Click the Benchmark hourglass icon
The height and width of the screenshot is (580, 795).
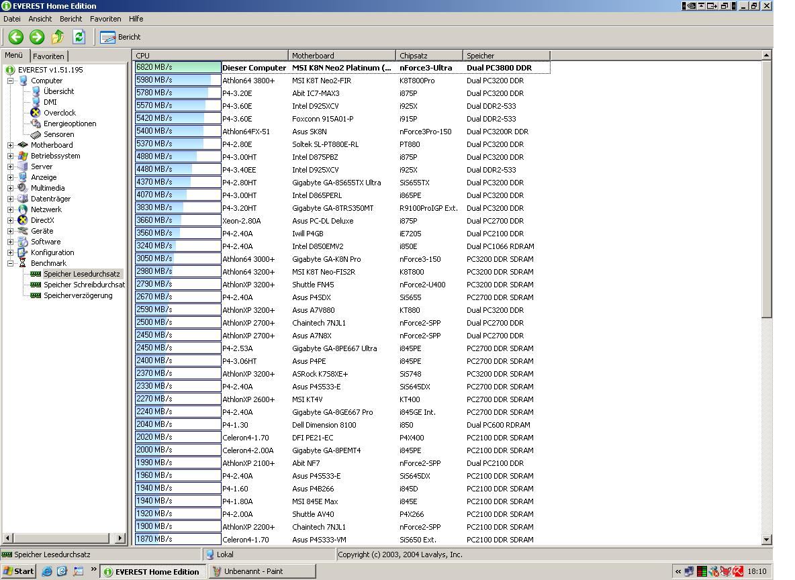point(23,263)
